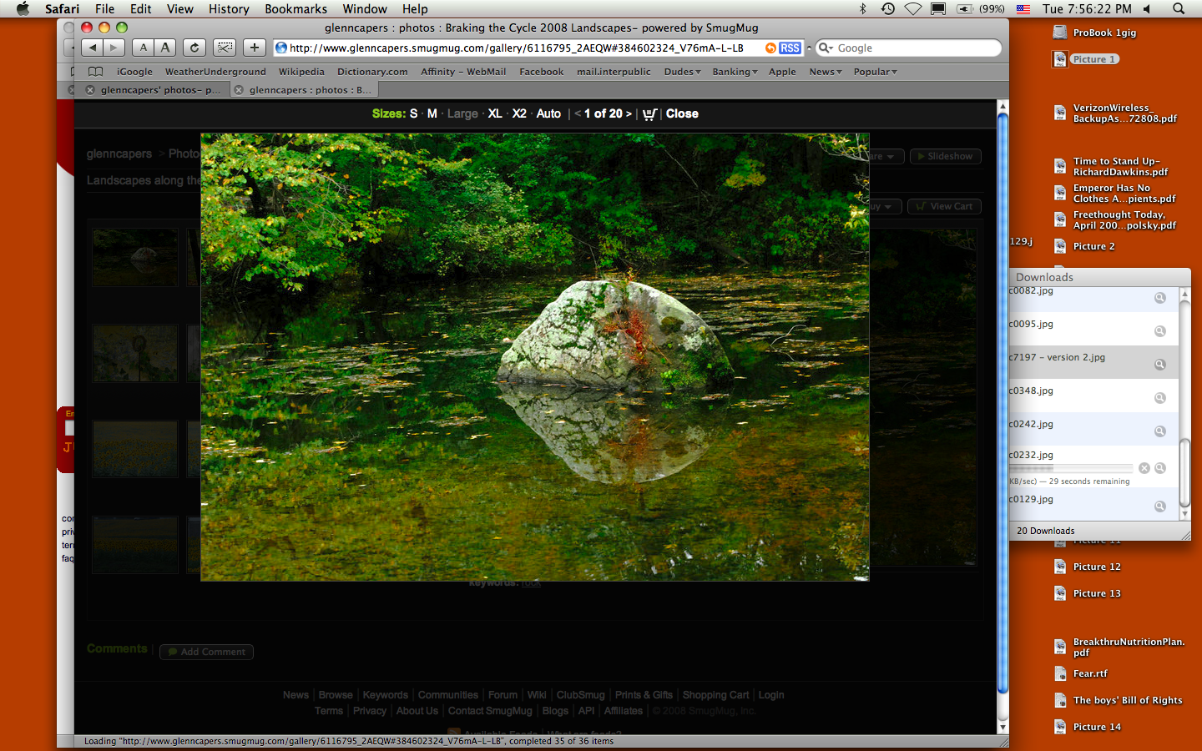Reveal c0095.jpg using its magnifier icon

[x=1160, y=331]
